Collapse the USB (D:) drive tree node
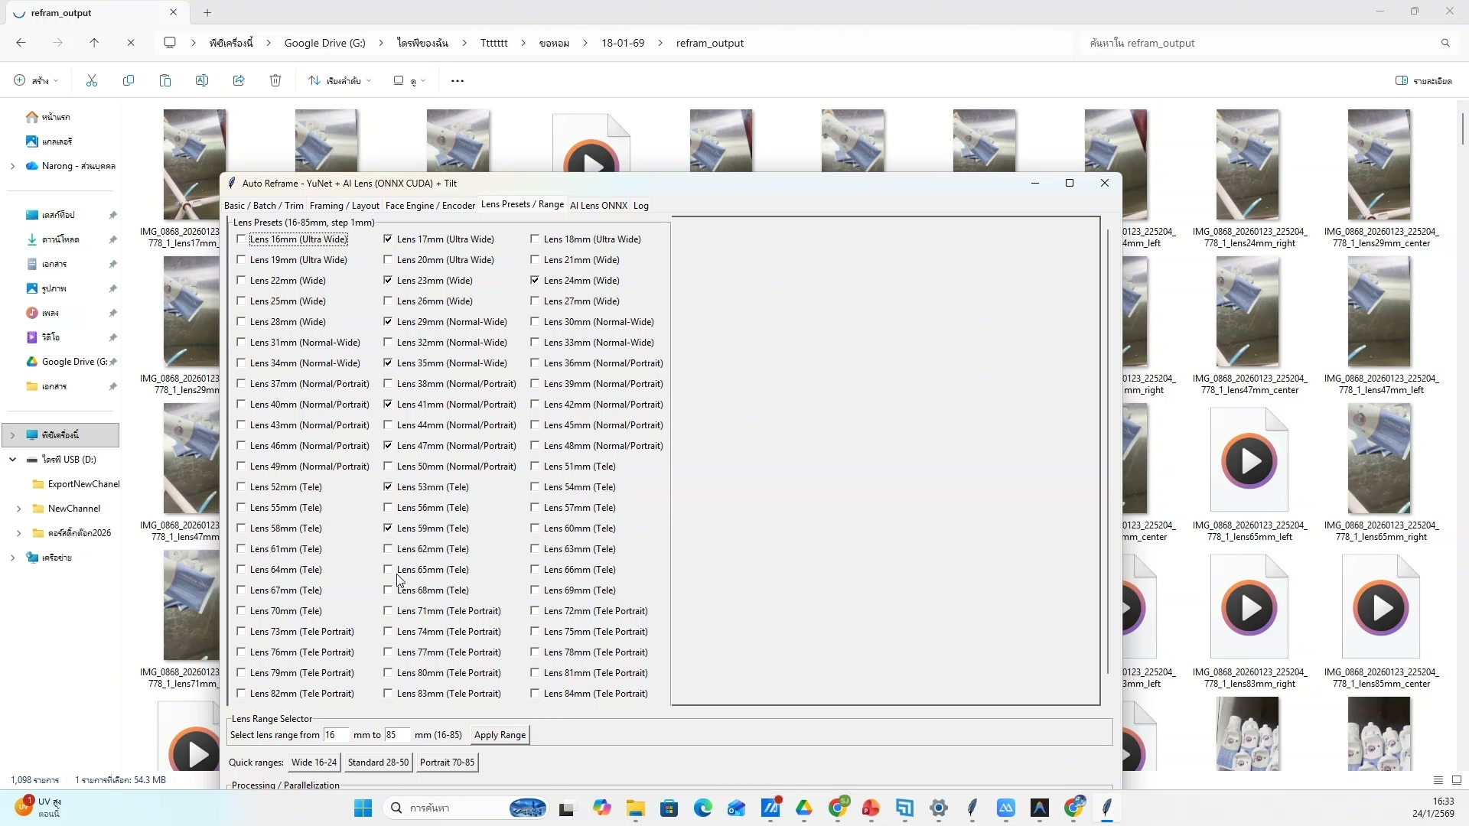Screen dimensions: 1469x826 12,460
